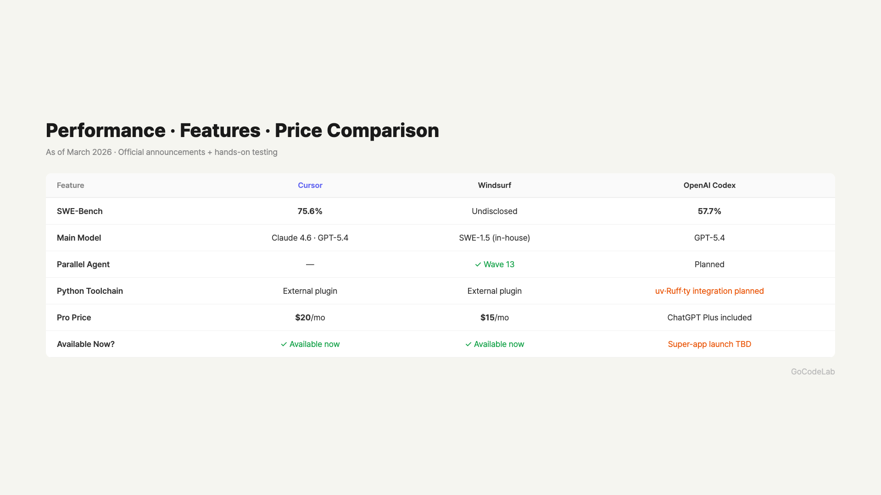Click Cursor's 75.6% SWE-Bench score

click(310, 211)
